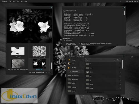Image resolution: width=139 pixels, height=104 pixels.
Task: Select the File System label in sidebar
Action: [x=75, y=72]
